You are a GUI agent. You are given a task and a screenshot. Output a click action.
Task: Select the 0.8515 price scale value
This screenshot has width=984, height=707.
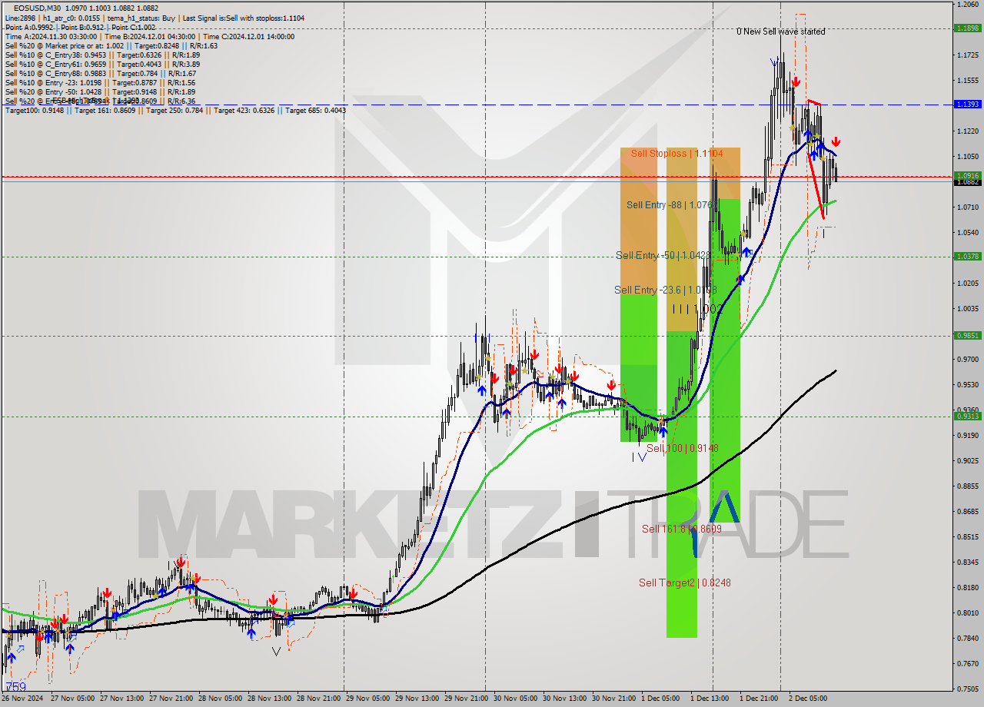(967, 536)
